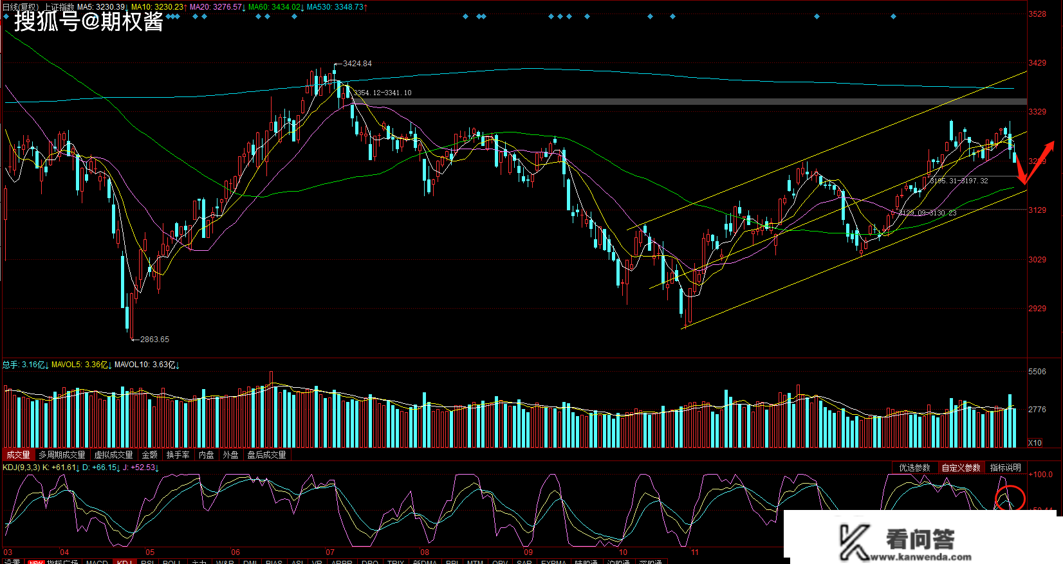Click the rightmost blue diamond info marker
The width and height of the screenshot is (1063, 564).
[893, 17]
